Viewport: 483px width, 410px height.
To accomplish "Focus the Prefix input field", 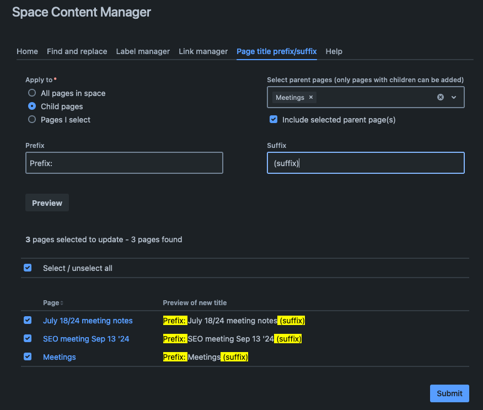I will point(124,163).
